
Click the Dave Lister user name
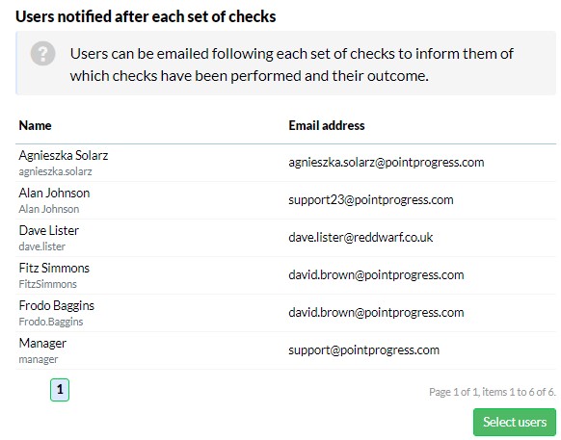pos(48,230)
